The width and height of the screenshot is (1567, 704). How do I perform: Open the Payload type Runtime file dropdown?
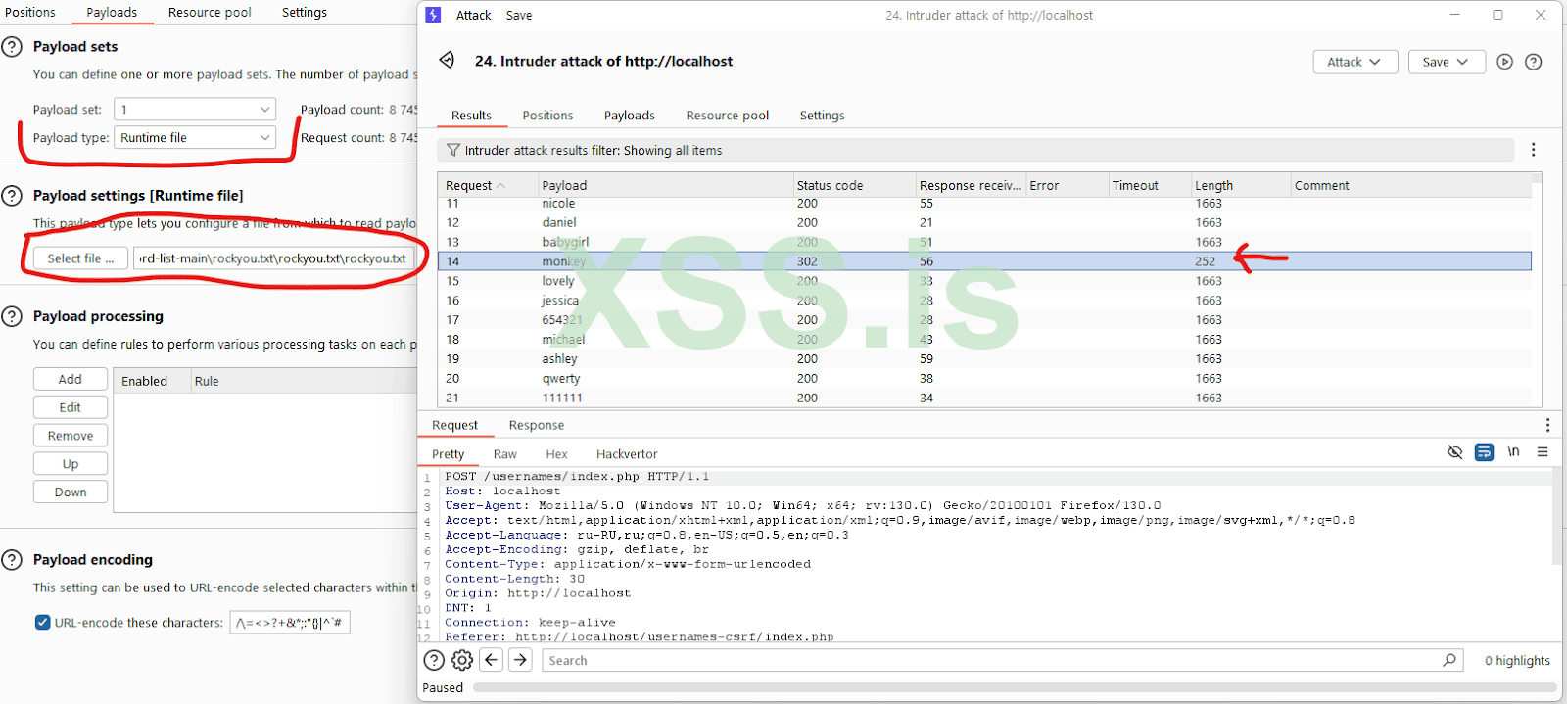(194, 138)
